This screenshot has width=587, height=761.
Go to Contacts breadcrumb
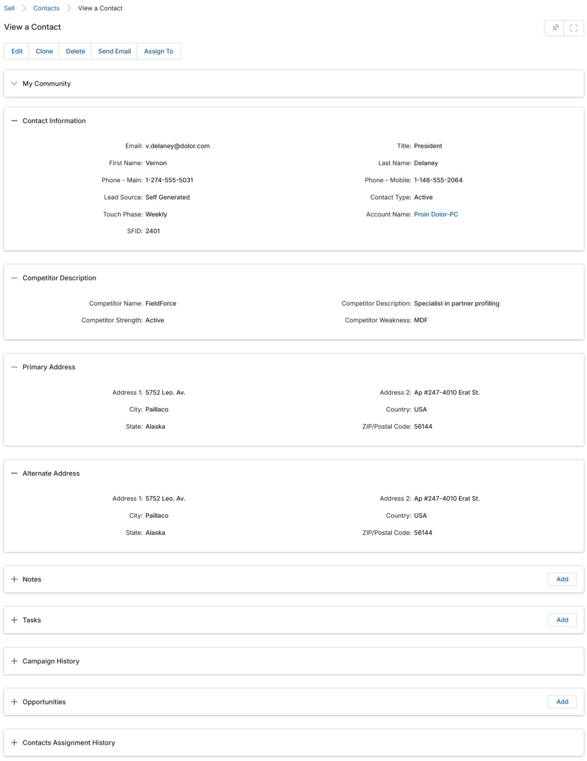[46, 8]
